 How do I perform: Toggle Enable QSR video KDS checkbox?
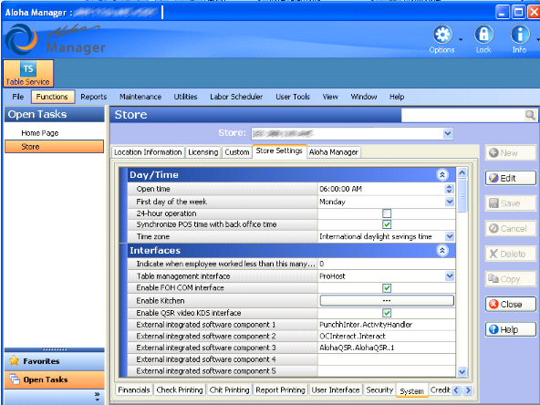pyautogui.click(x=387, y=313)
